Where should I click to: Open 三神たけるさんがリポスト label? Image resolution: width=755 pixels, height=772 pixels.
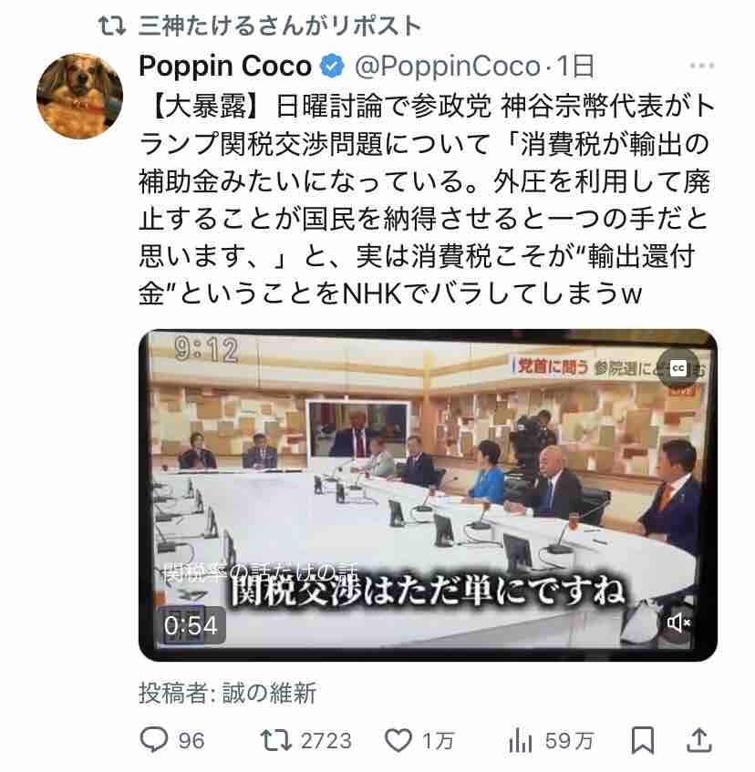coord(280,26)
